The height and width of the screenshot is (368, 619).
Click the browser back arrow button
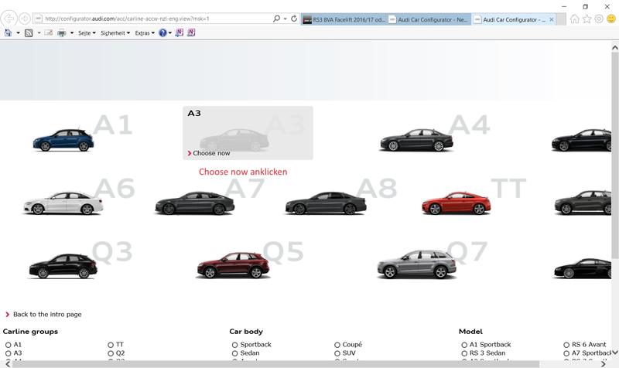10,18
